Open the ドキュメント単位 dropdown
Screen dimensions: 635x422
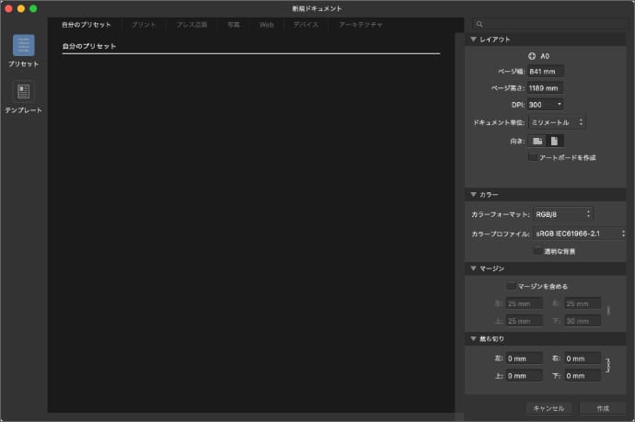point(558,122)
